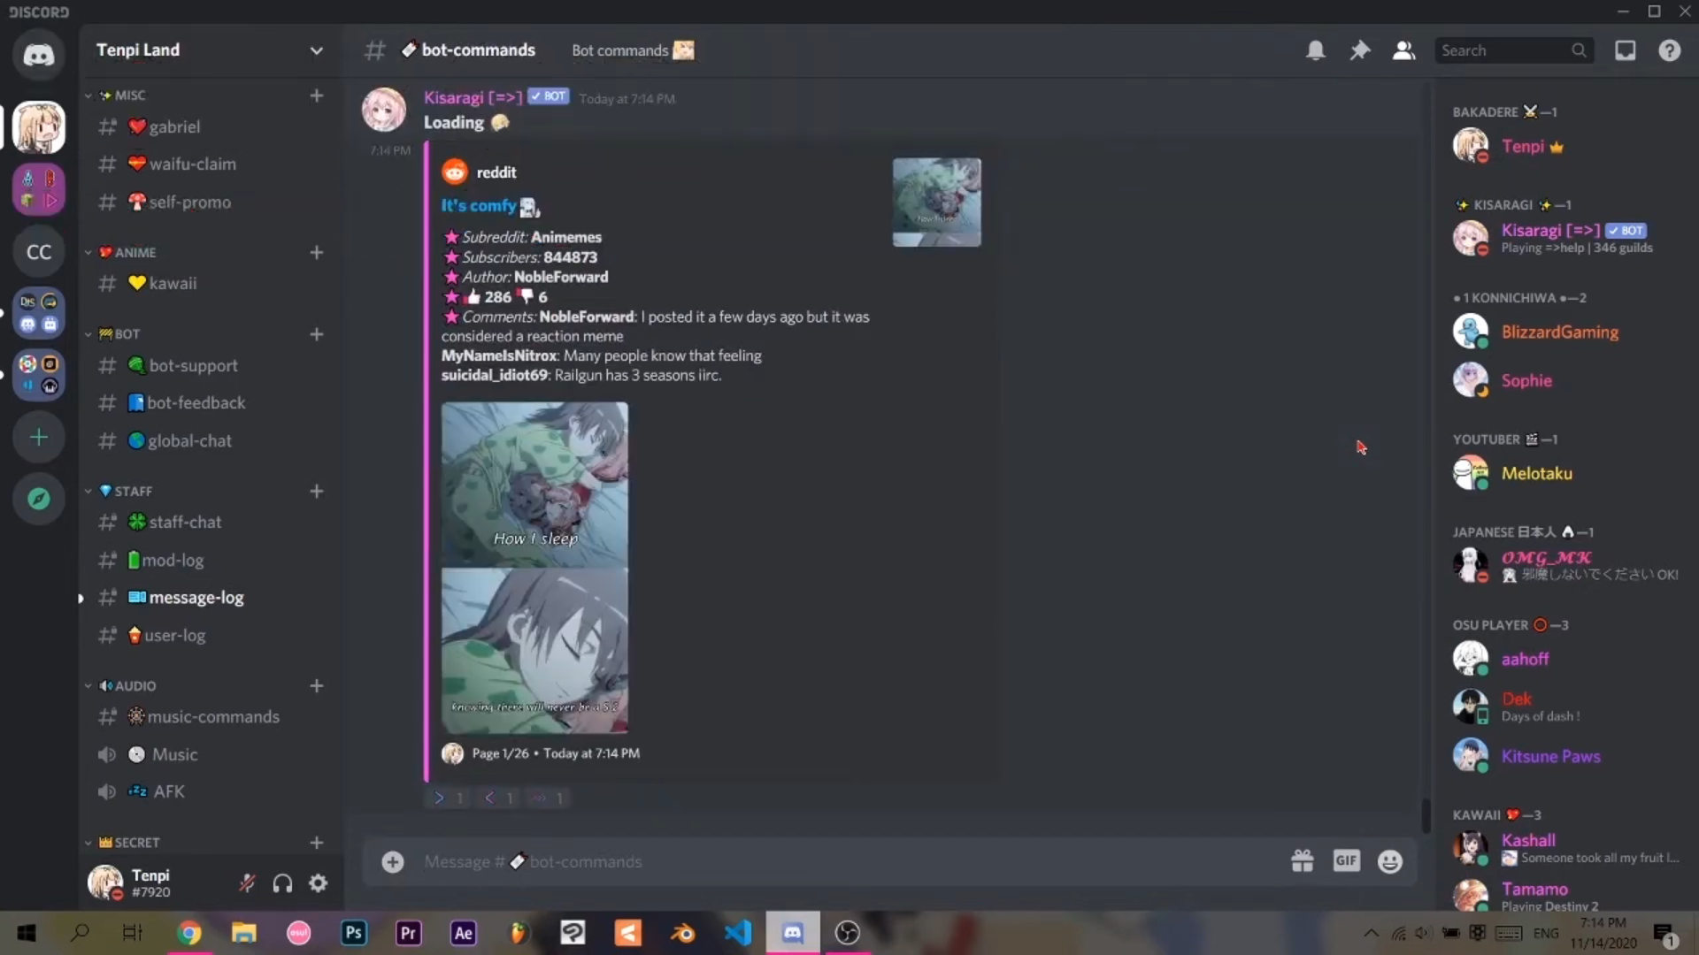This screenshot has width=1699, height=955.
Task: Click the Search field
Action: 1504,50
